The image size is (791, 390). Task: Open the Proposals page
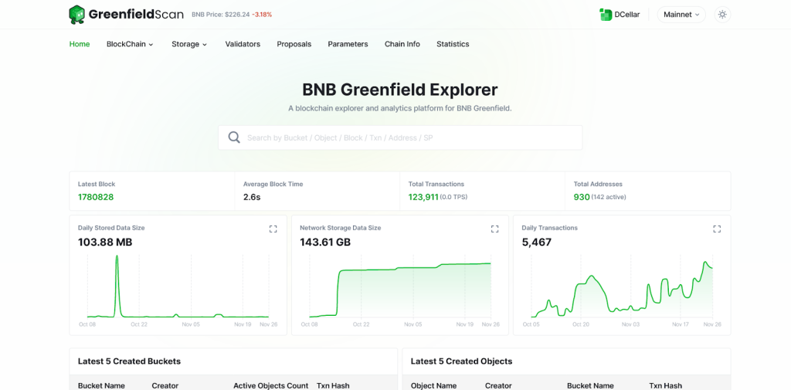[x=294, y=44]
